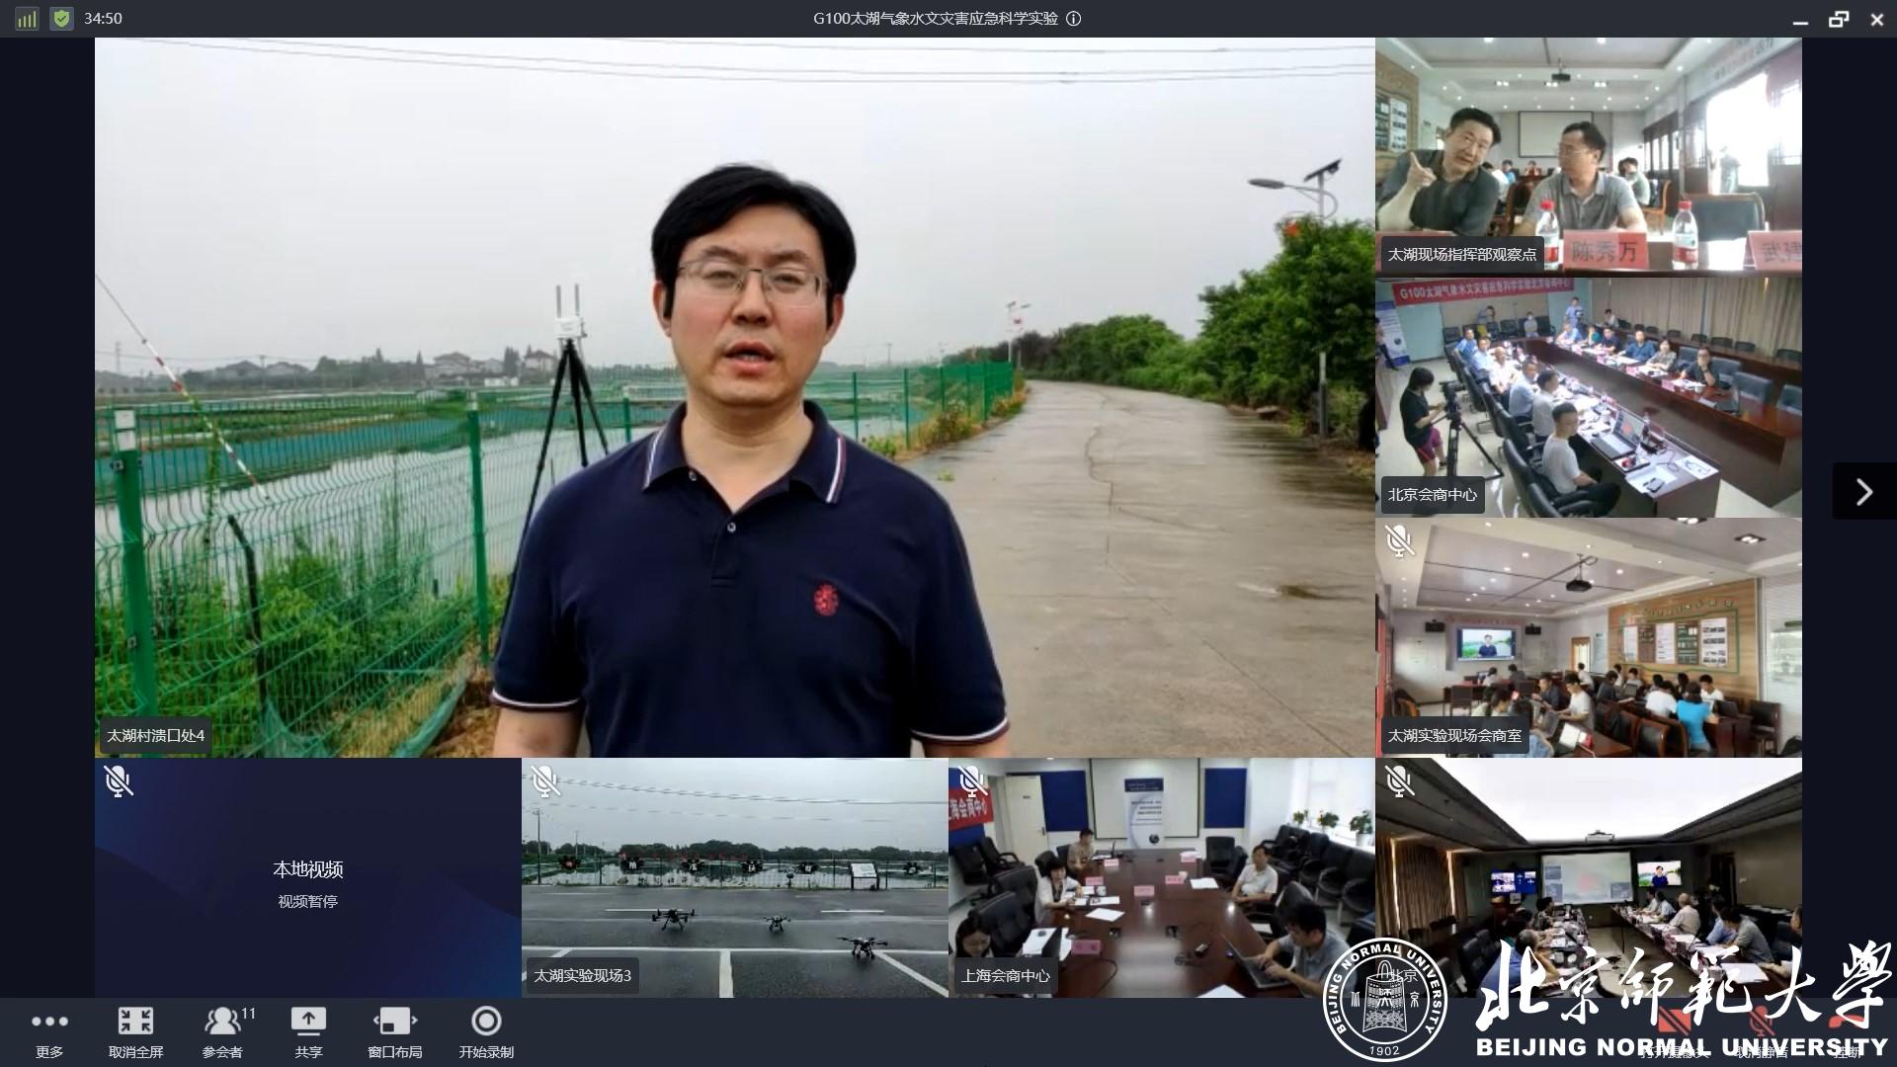The width and height of the screenshot is (1897, 1067).
Task: Click the meeting info icon beside title
Action: tap(1074, 18)
